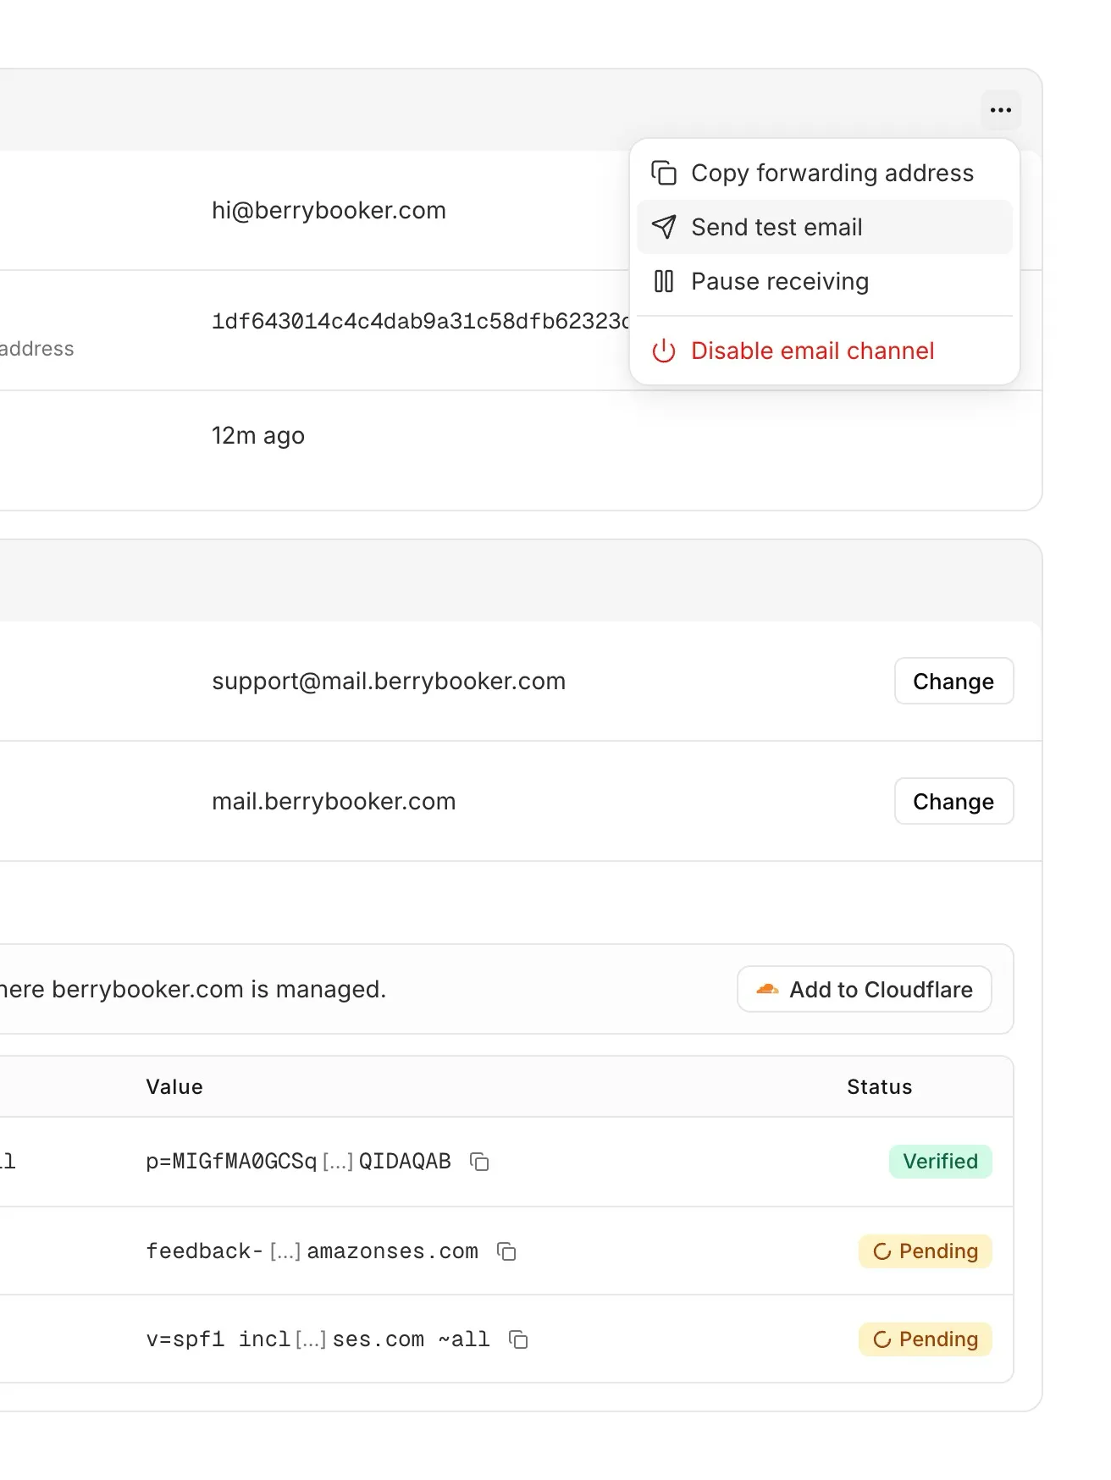
Task: Click Disable email channel
Action: (825, 351)
